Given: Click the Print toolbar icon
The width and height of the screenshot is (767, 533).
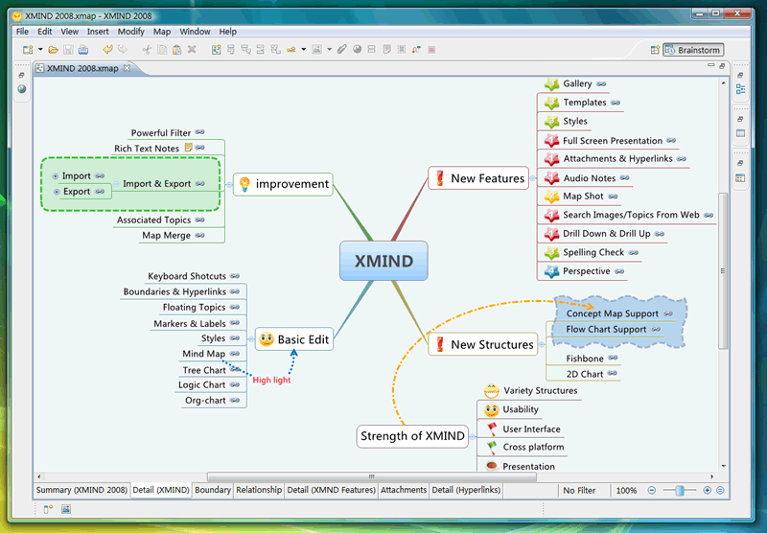Looking at the screenshot, I should pos(83,50).
